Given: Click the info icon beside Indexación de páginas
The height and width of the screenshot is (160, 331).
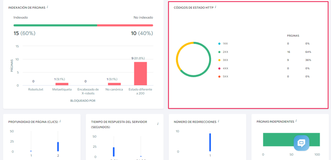Looking at the screenshot, I should (x=48, y=7).
